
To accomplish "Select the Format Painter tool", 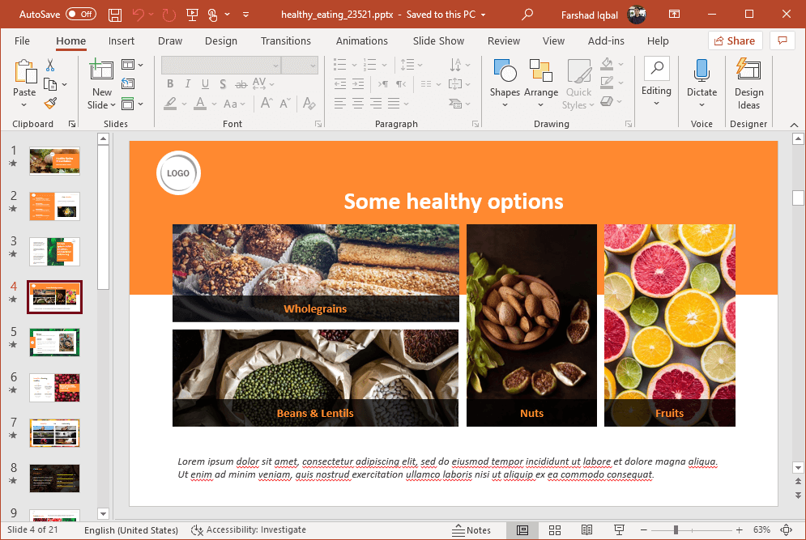I will coord(49,103).
